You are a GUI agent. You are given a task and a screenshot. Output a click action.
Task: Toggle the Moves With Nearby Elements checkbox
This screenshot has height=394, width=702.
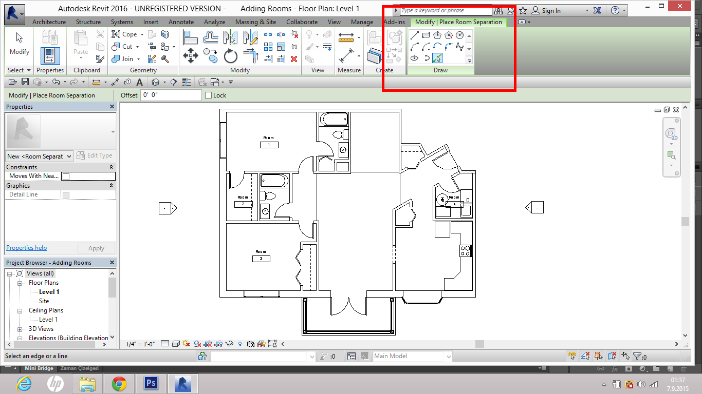pyautogui.click(x=66, y=176)
